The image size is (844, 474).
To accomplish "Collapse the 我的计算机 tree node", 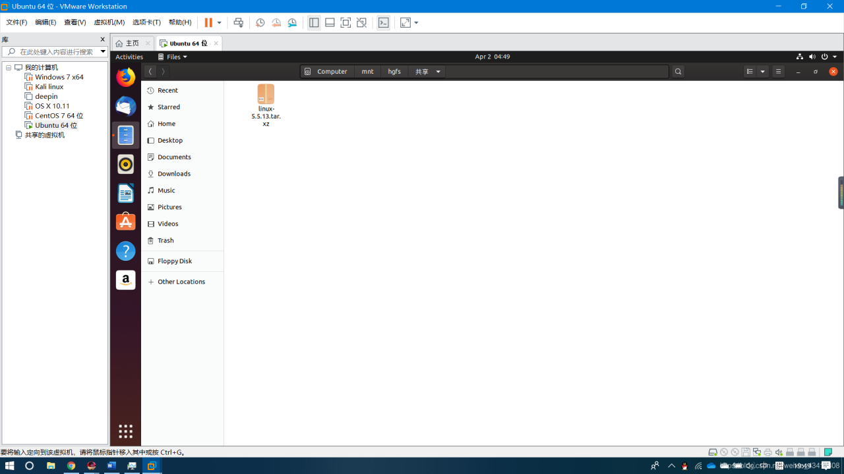I will (x=9, y=68).
